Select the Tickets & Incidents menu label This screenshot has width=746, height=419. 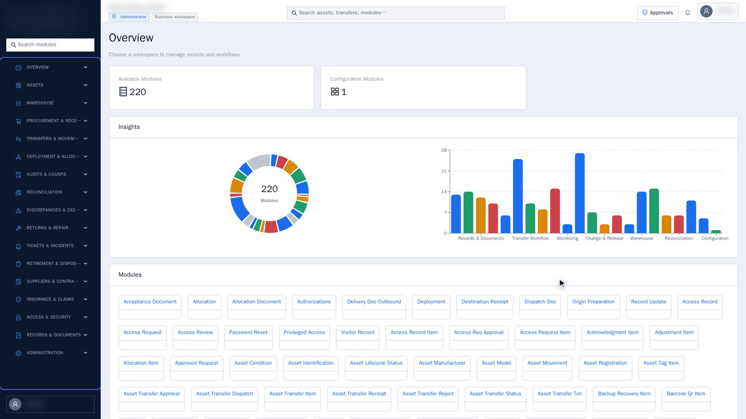[50, 246]
